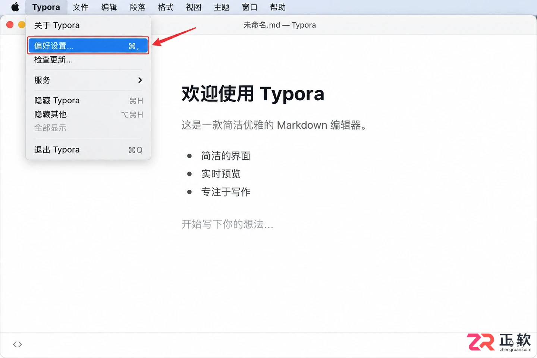
Task: Open the 编辑 menu
Action: pyautogui.click(x=109, y=7)
